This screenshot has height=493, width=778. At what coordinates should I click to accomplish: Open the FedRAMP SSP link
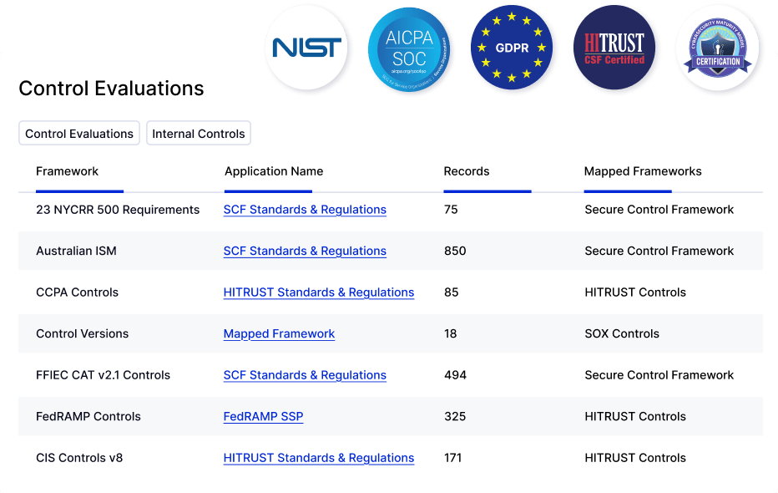pyautogui.click(x=263, y=416)
